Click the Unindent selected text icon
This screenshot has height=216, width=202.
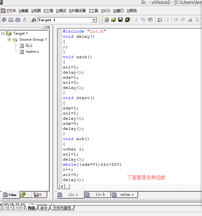[183, 20]
